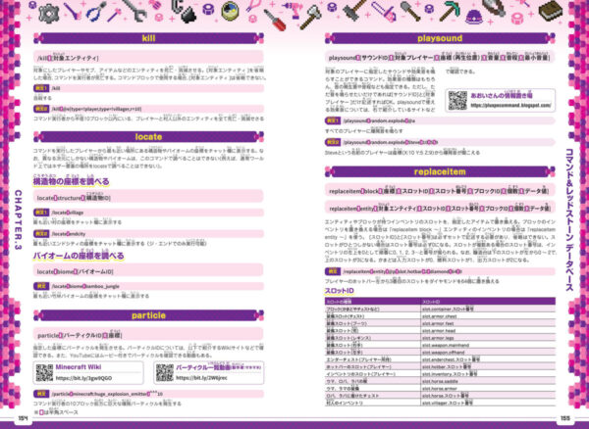Open the https://bit.ly/2W6jrec link
This screenshot has height=429, width=589.
201,378
